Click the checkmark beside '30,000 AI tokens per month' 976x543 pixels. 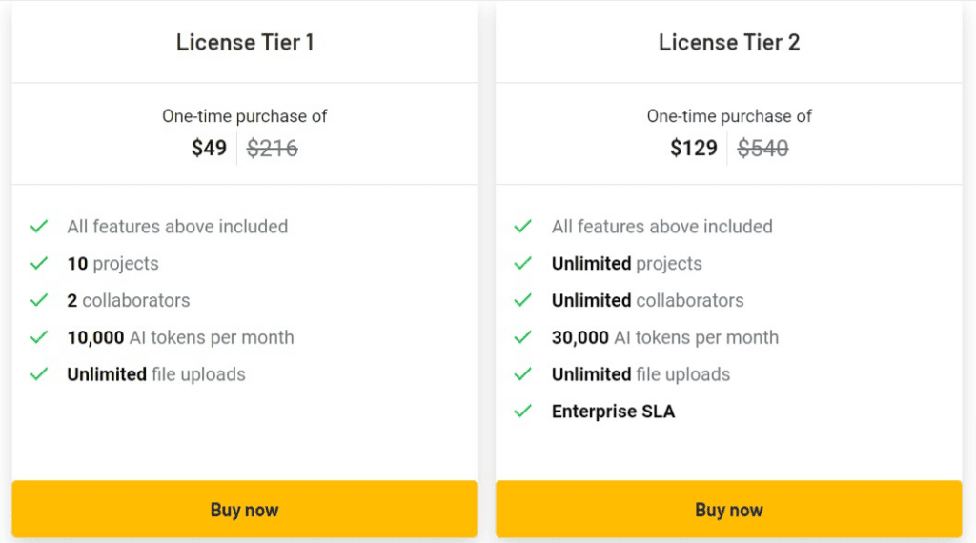click(x=522, y=337)
